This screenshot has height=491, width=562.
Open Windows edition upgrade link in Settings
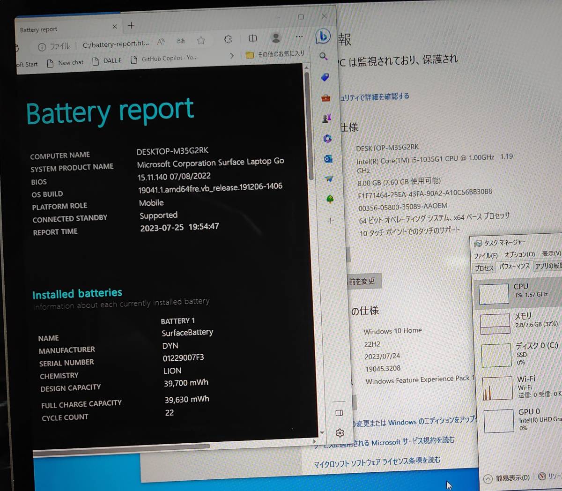click(x=414, y=422)
